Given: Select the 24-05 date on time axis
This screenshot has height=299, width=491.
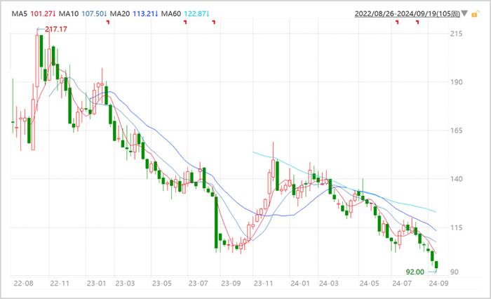Looking at the screenshot, I should (x=369, y=284).
